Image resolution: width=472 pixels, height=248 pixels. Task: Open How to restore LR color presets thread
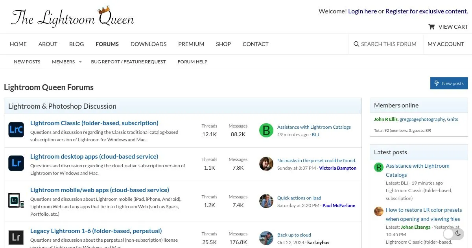[x=424, y=215]
